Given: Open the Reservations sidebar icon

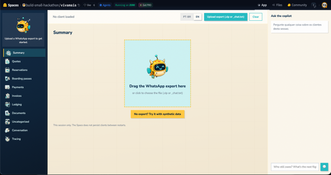Looking at the screenshot, I should tap(7, 70).
